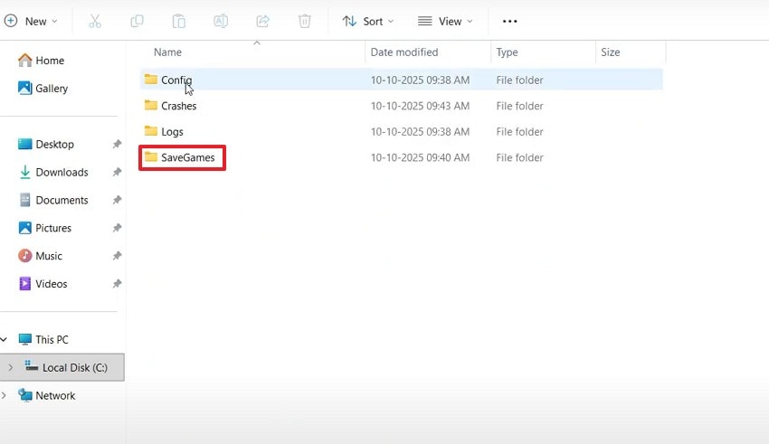This screenshot has height=444, width=769.
Task: Open Pictures quick access folder
Action: click(53, 228)
